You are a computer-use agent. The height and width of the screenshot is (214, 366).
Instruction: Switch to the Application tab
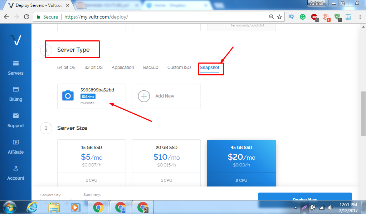123,68
